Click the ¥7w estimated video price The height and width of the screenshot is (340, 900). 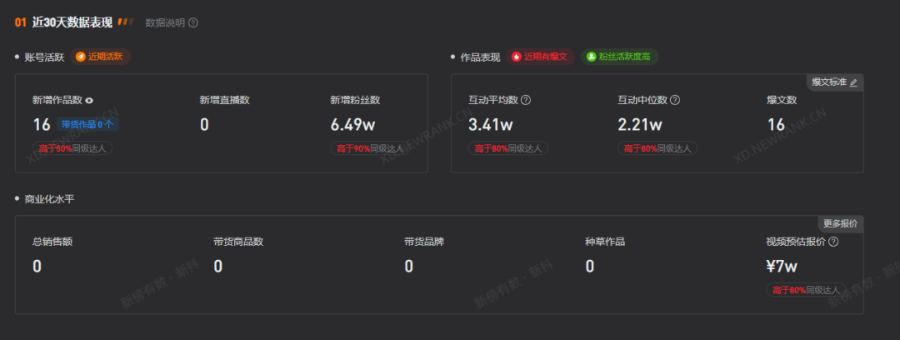click(782, 267)
